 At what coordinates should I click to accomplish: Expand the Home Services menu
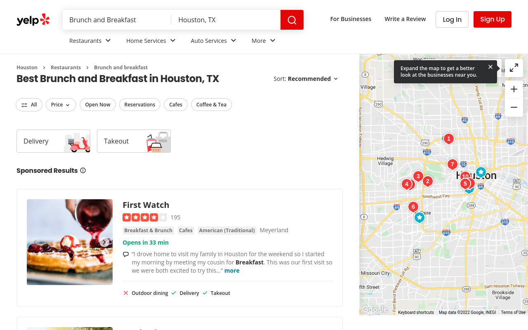(151, 40)
